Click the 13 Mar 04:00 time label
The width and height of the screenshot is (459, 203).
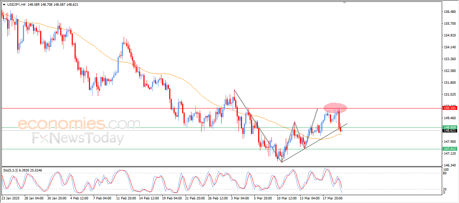point(309,198)
